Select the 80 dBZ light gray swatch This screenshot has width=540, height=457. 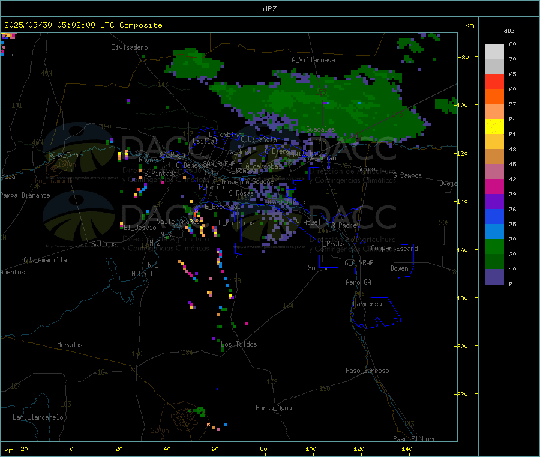click(494, 52)
